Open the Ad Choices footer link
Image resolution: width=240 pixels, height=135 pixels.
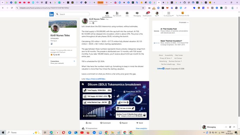coord(178,58)
